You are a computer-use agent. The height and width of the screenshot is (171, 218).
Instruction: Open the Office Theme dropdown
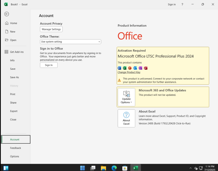[x=71, y=42]
